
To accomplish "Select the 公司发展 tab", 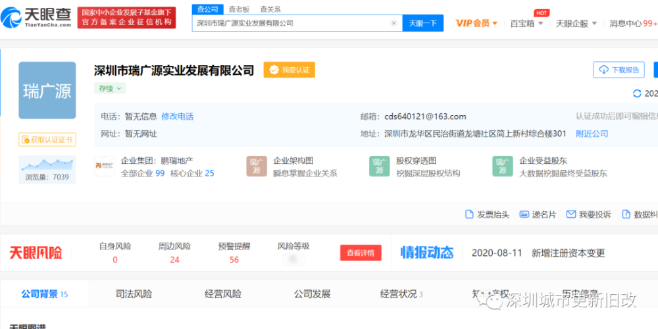I will 312,293.
